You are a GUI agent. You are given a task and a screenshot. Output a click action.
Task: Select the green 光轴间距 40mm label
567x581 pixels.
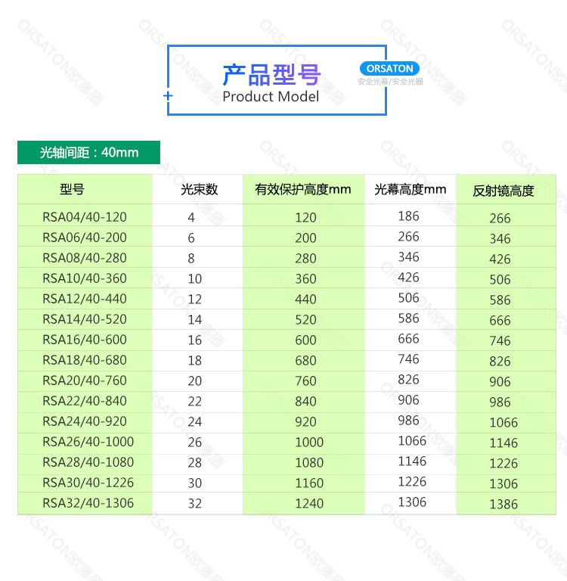point(89,152)
